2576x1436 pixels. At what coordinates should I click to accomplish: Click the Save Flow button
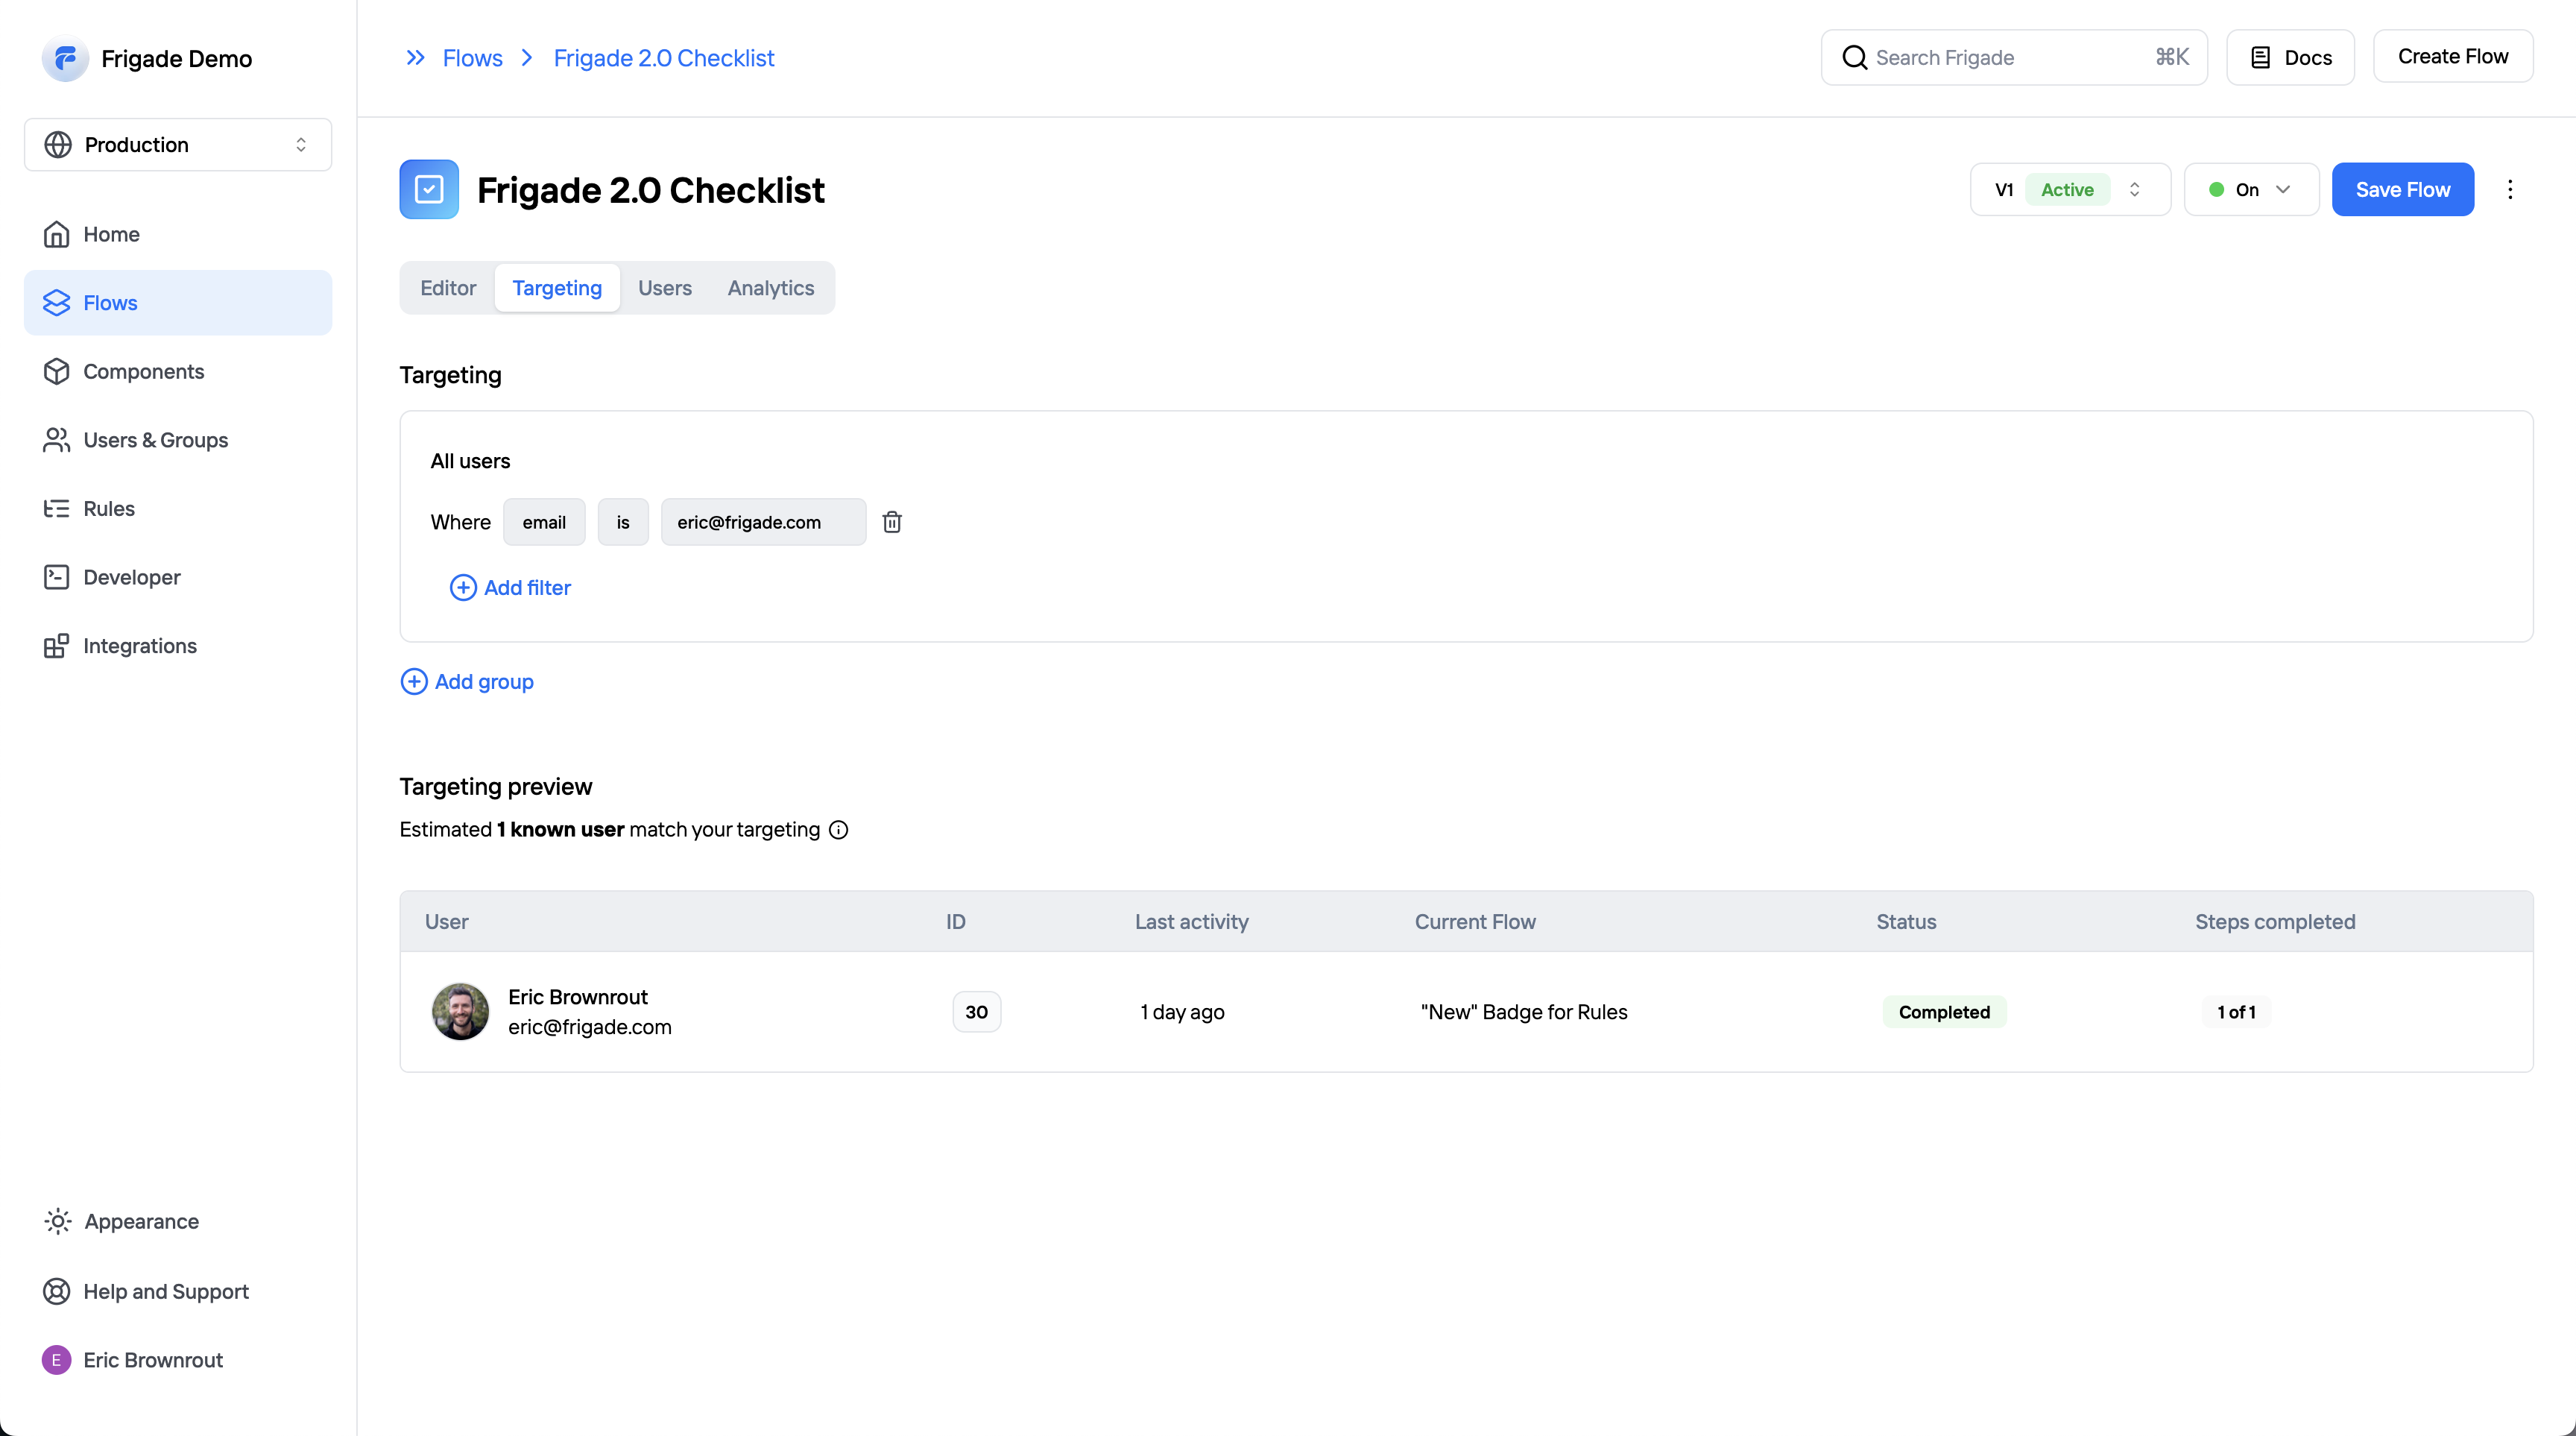click(x=2402, y=190)
